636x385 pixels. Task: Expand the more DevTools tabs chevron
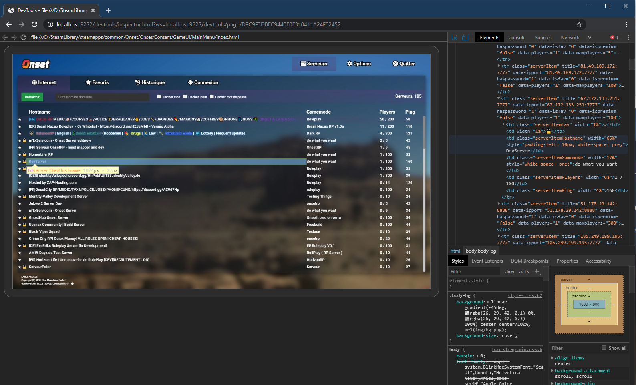point(589,37)
